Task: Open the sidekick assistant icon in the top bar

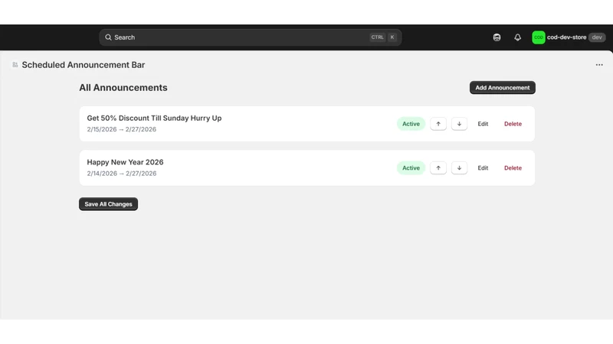Action: tap(497, 37)
